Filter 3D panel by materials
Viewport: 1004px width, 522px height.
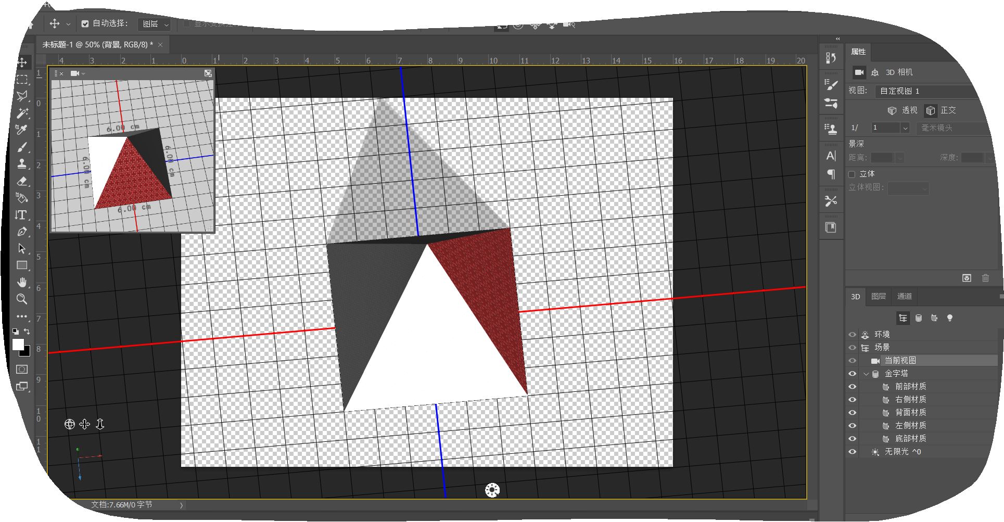pos(934,318)
